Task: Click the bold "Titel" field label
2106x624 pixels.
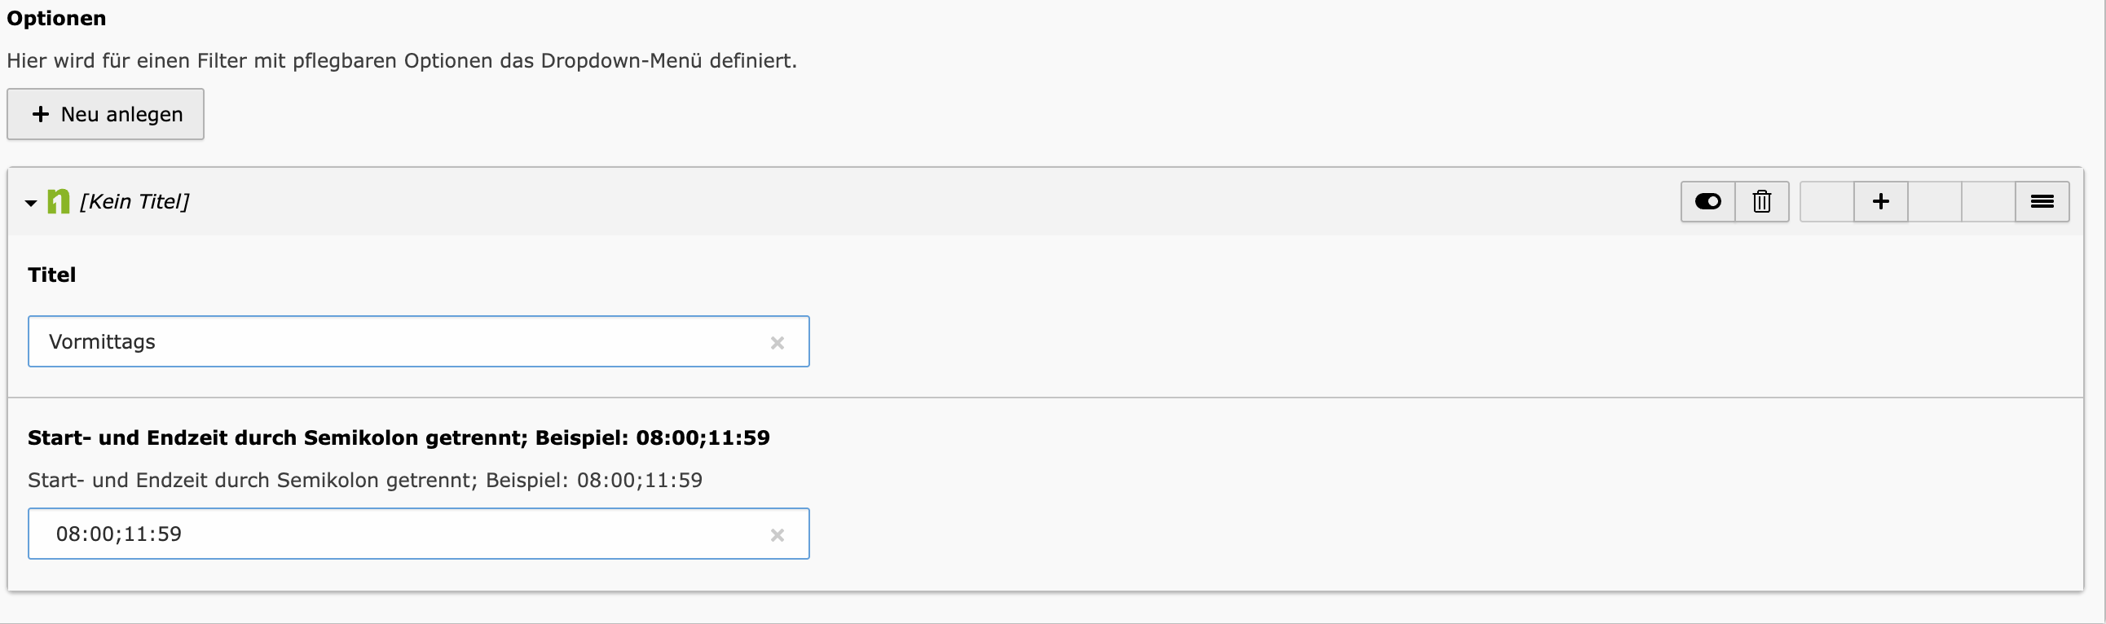Action: (51, 275)
